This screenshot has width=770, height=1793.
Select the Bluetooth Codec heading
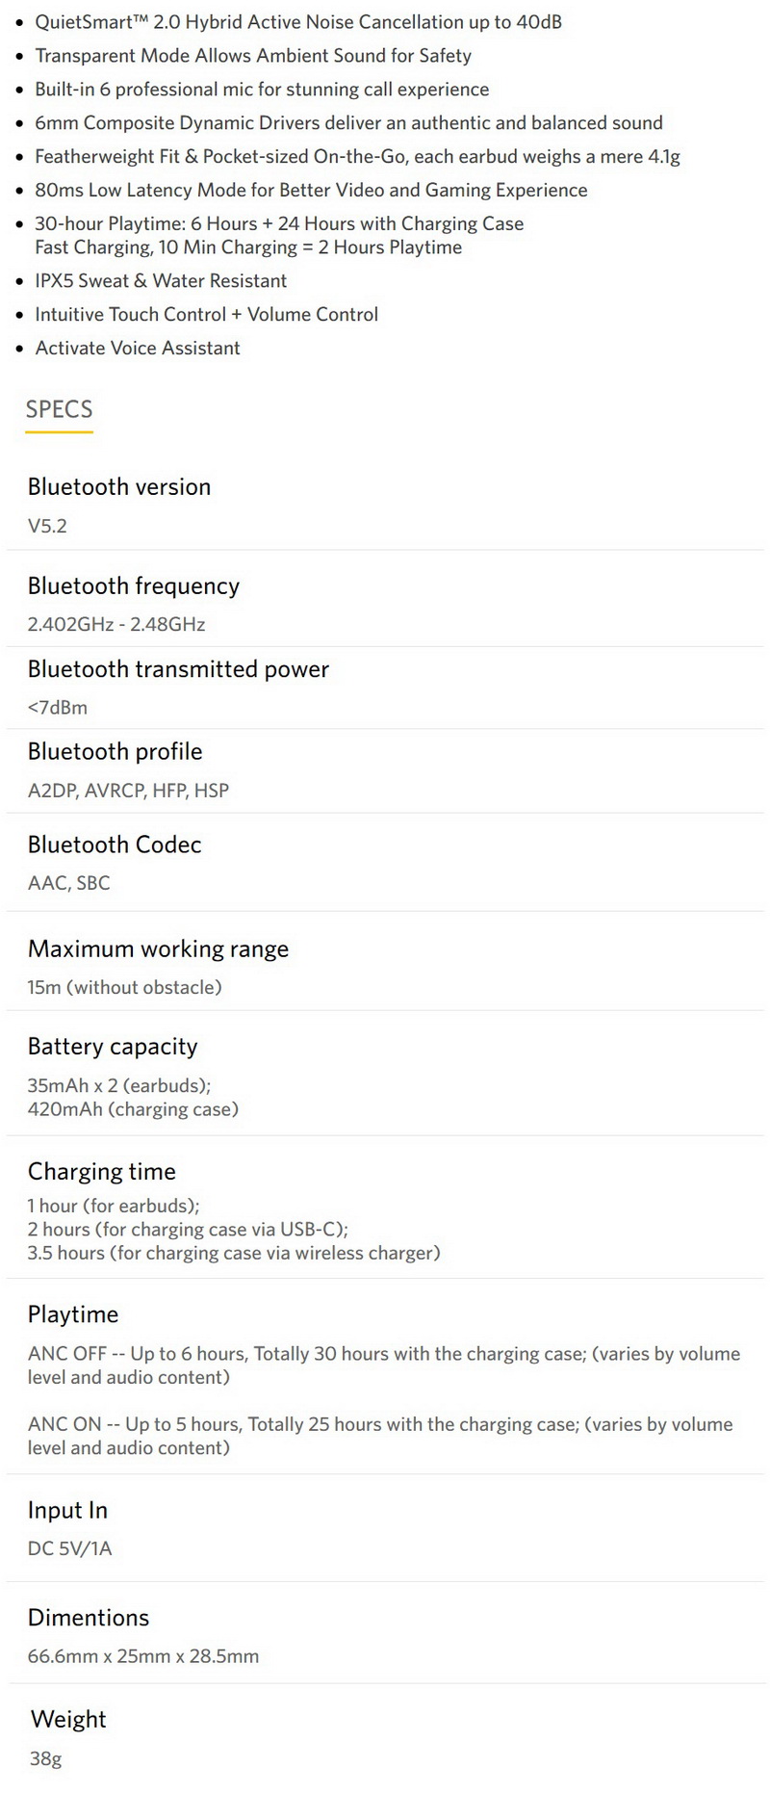pyautogui.click(x=115, y=845)
